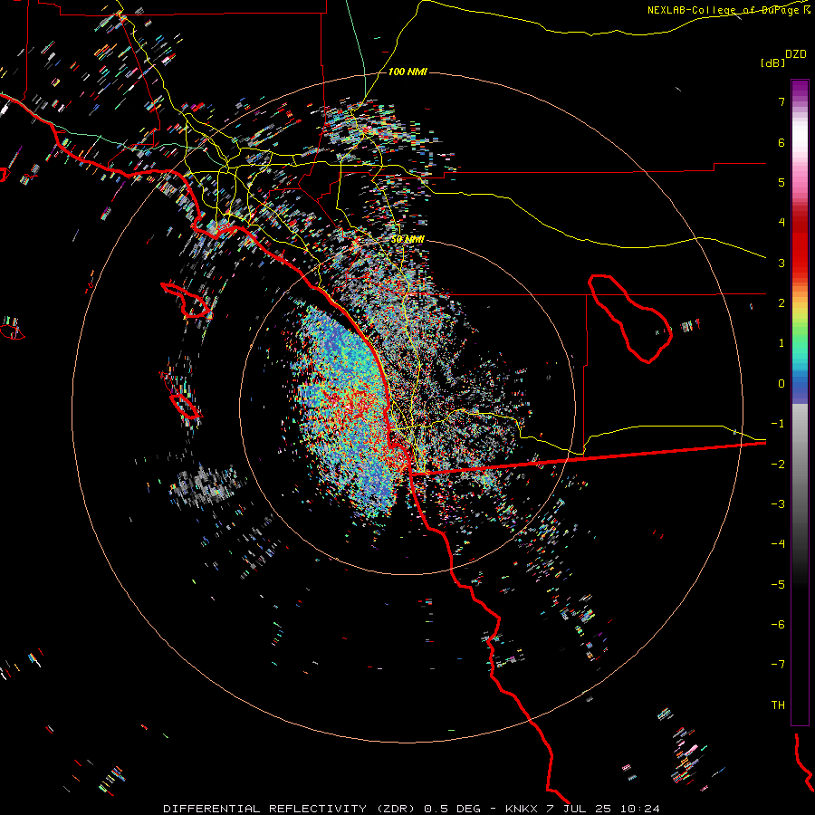815x815 pixels.
Task: Click the 4 value on color scale
Action: 781,223
